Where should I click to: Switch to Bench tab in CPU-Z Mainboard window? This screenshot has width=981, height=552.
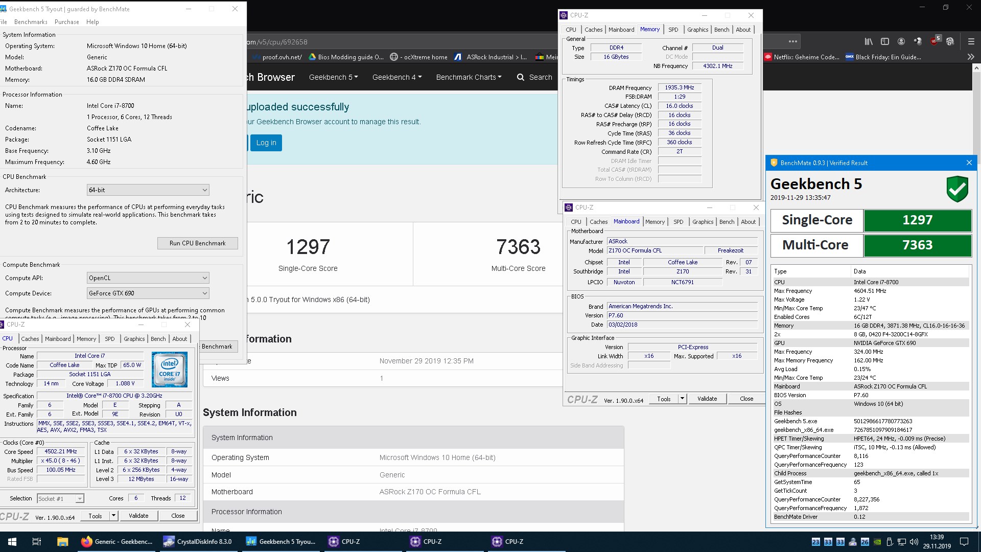tap(727, 222)
